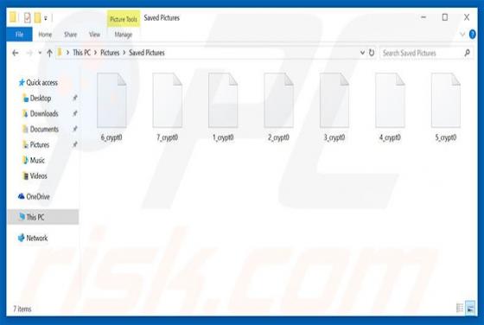
Task: Switch to details view in status bar
Action: click(x=460, y=308)
